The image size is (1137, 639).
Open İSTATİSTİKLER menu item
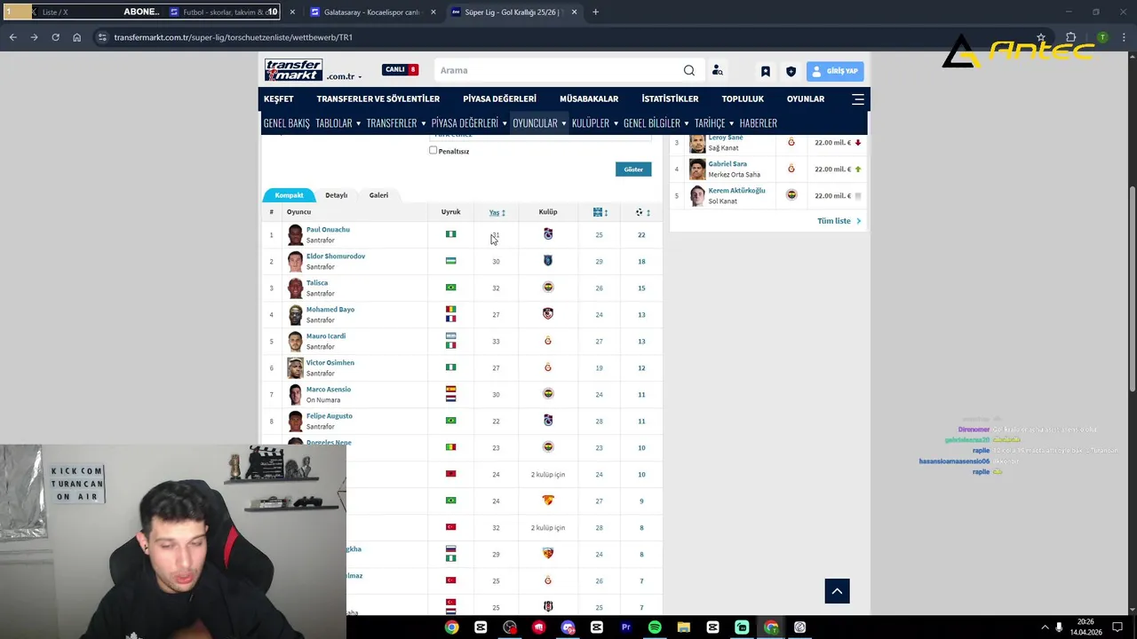click(671, 99)
